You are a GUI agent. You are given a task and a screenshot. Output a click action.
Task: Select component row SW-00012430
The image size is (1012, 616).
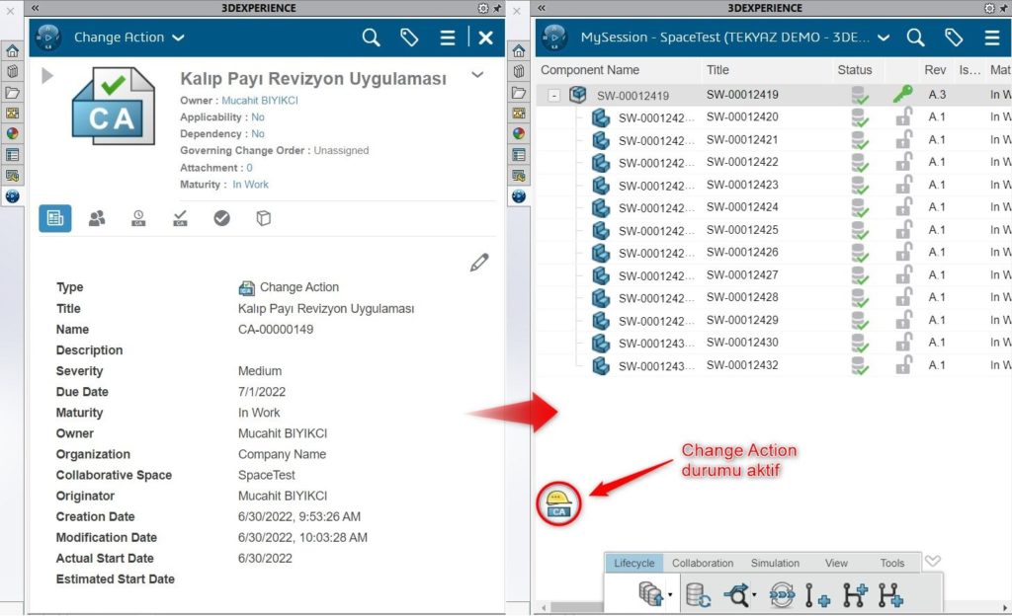tap(774, 343)
